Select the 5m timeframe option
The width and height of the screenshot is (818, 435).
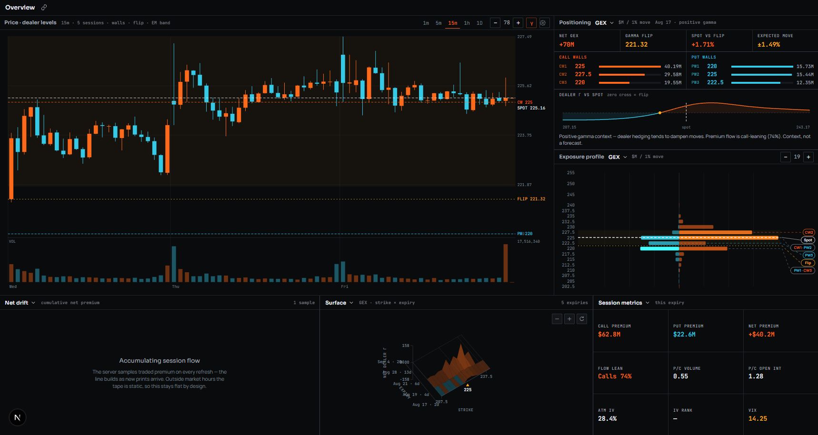(439, 23)
